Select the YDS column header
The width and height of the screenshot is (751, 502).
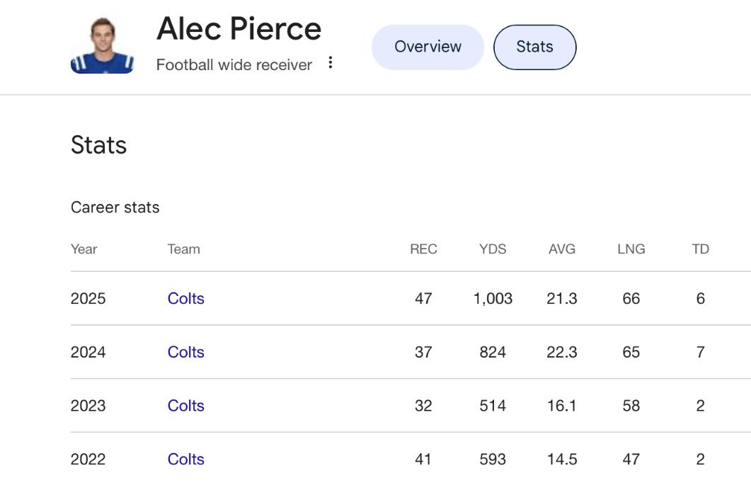(493, 249)
